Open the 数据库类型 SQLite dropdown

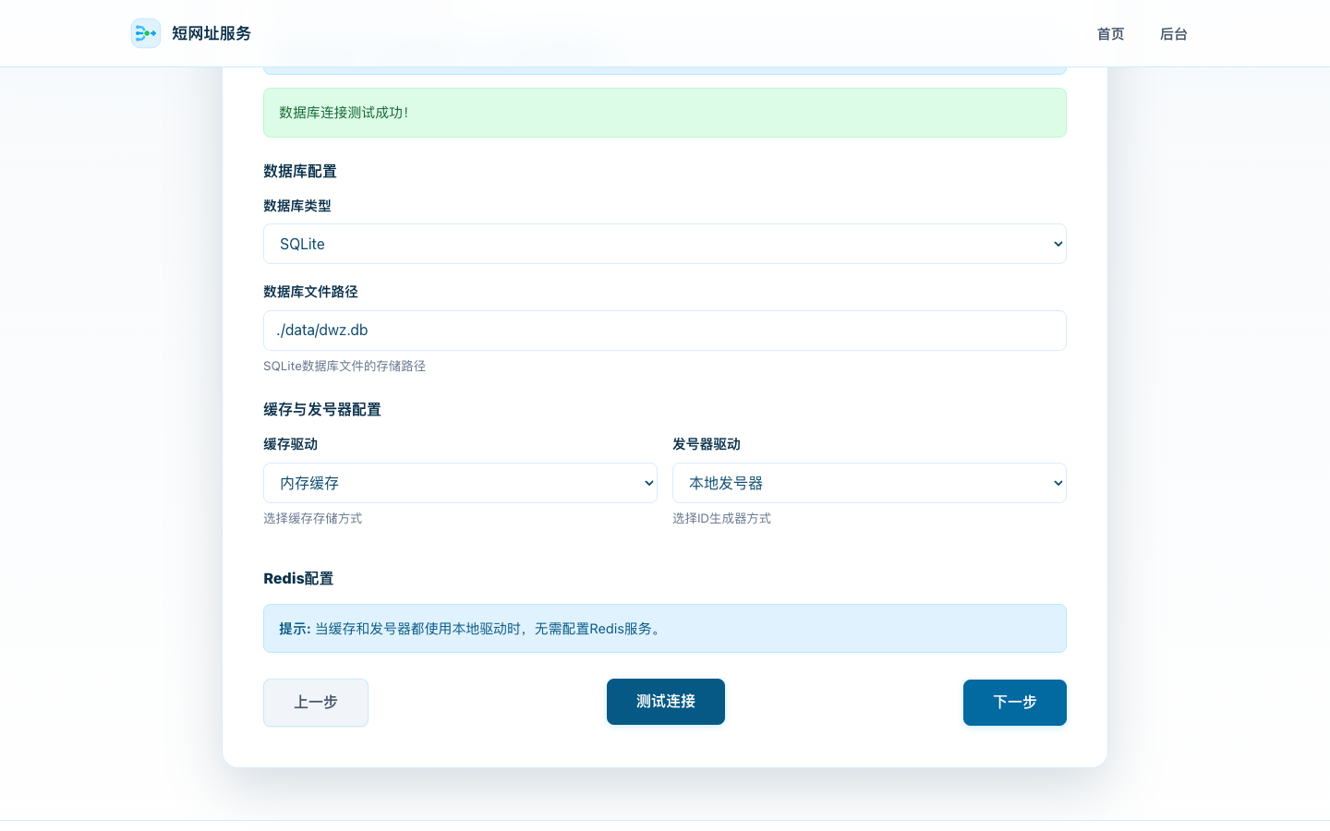(665, 244)
